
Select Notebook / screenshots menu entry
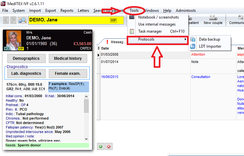coord(158,17)
